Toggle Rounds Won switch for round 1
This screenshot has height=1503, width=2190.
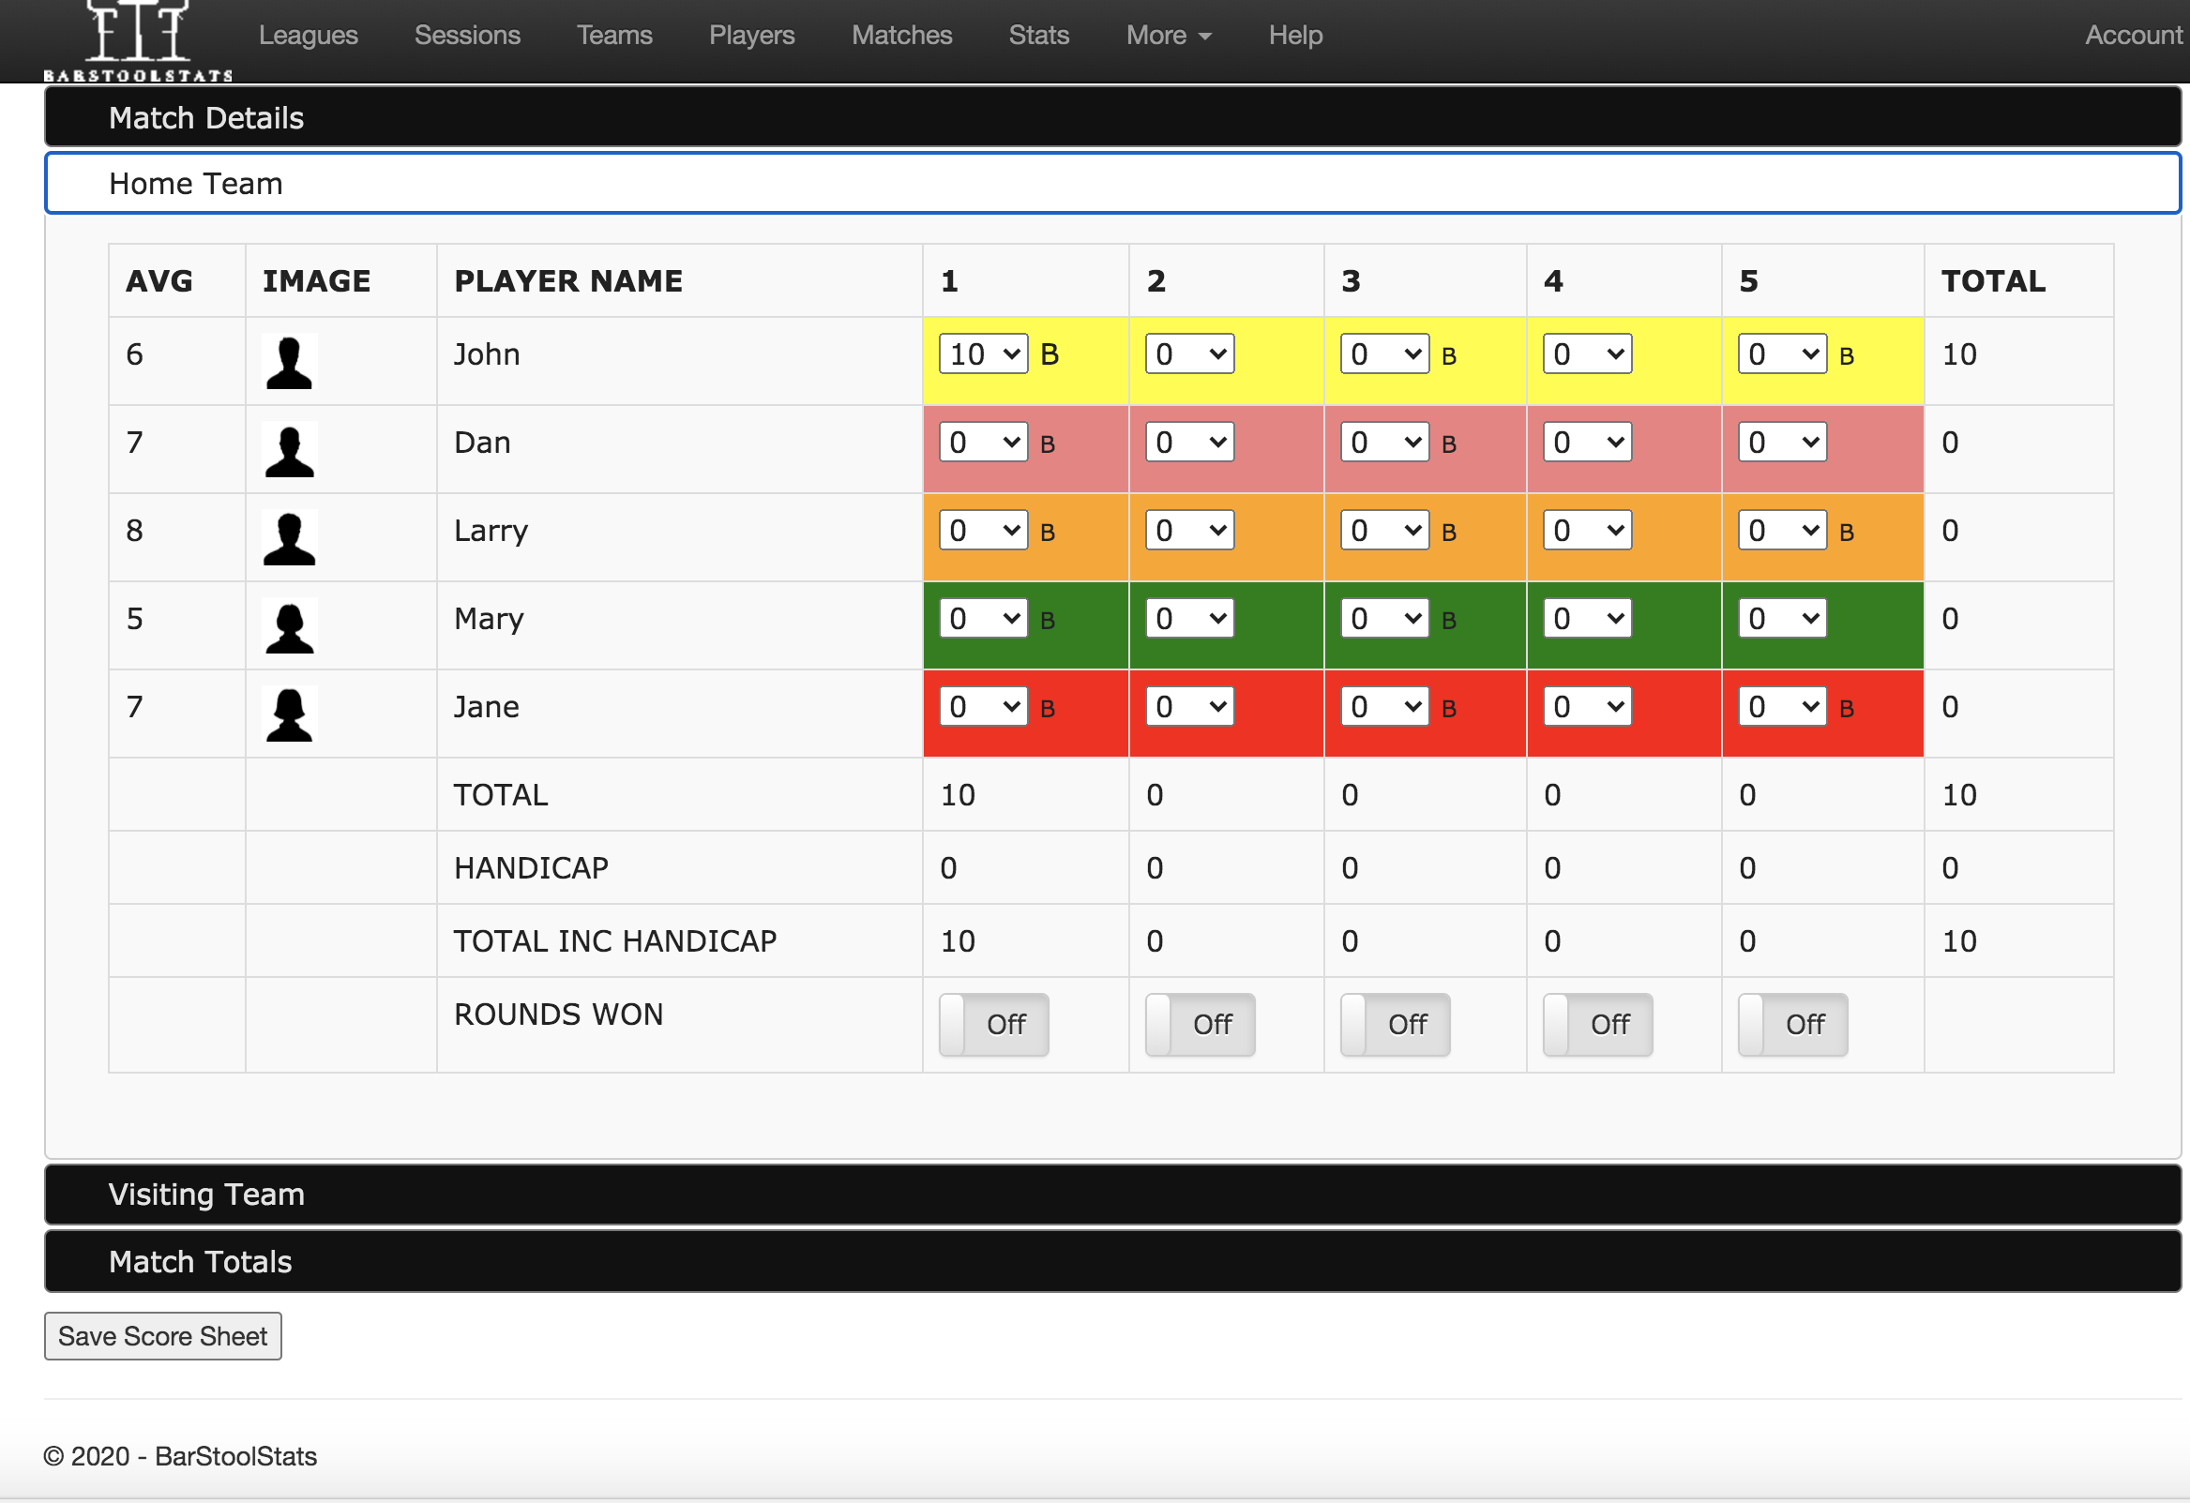[993, 1024]
